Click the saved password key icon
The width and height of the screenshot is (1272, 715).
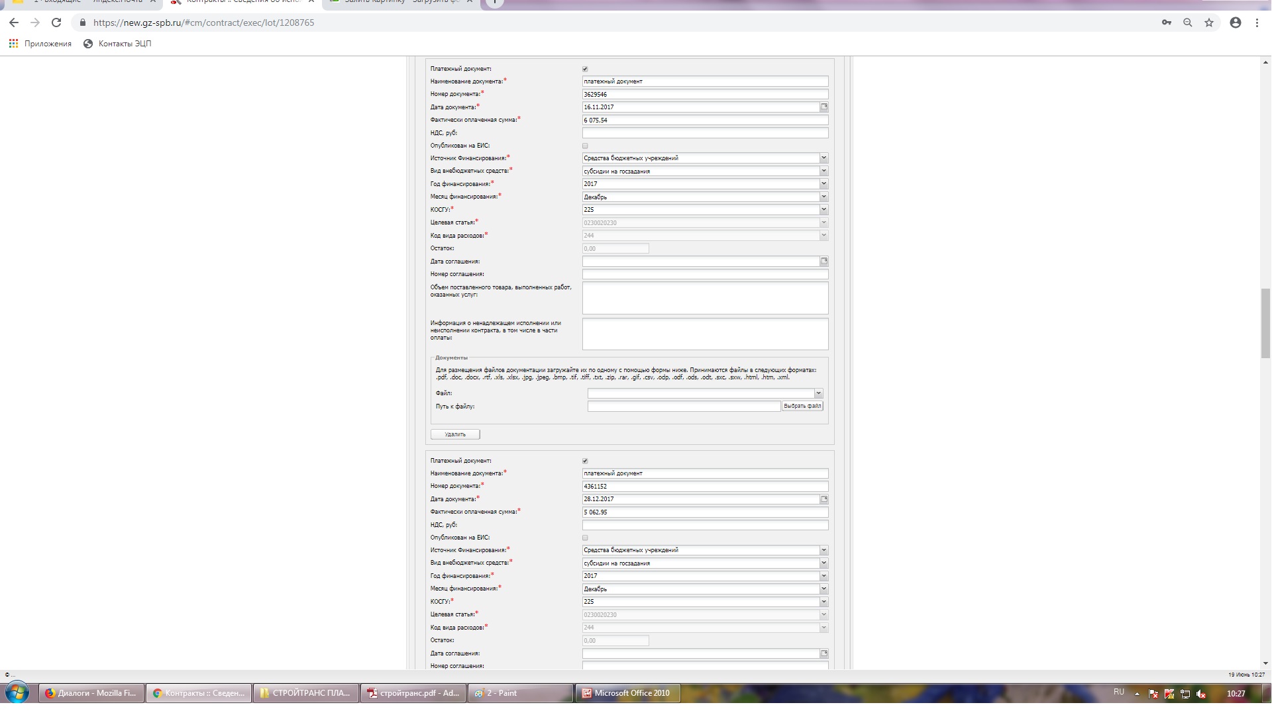click(1167, 23)
